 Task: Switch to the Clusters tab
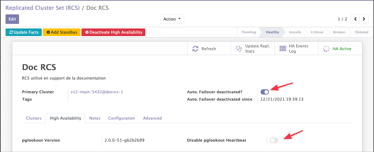(x=34, y=118)
